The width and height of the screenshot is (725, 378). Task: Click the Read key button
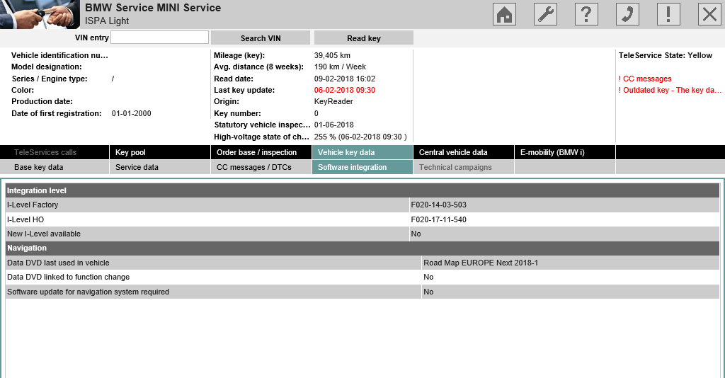coord(363,38)
